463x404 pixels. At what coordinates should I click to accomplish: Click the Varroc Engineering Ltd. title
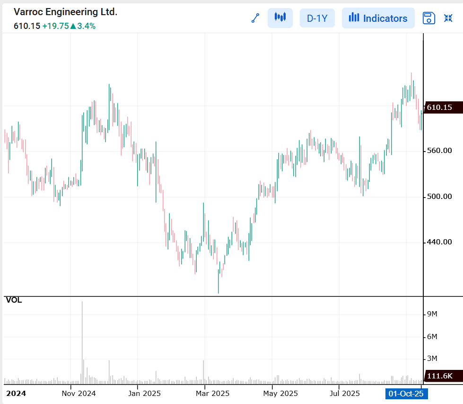coord(66,12)
